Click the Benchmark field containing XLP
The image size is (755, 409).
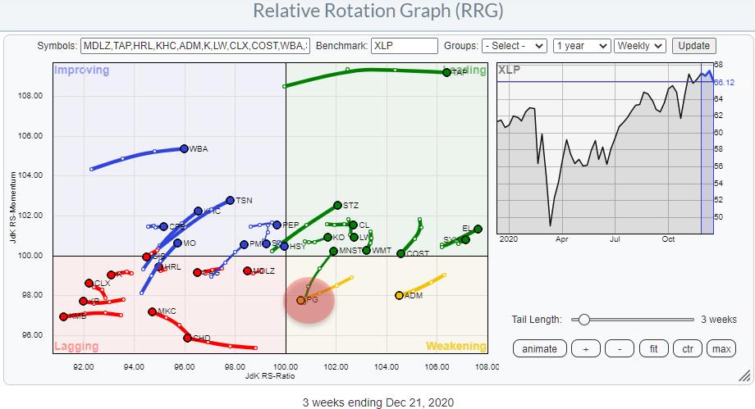[404, 46]
